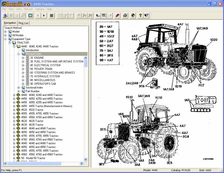224x173 pixels.
Task: Switch to the Navigation tab
Action: (10, 23)
